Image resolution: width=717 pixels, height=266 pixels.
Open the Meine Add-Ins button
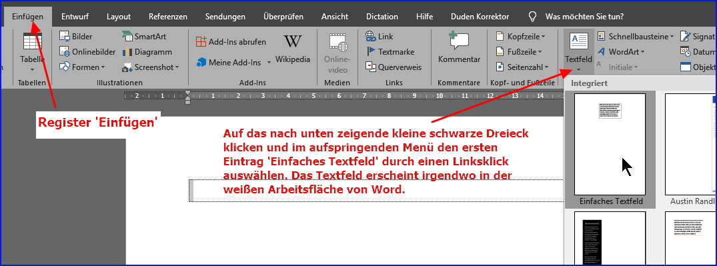pos(229,62)
